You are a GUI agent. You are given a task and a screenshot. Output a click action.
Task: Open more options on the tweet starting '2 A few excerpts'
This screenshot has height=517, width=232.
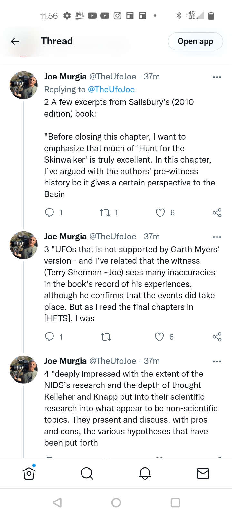tap(217, 77)
